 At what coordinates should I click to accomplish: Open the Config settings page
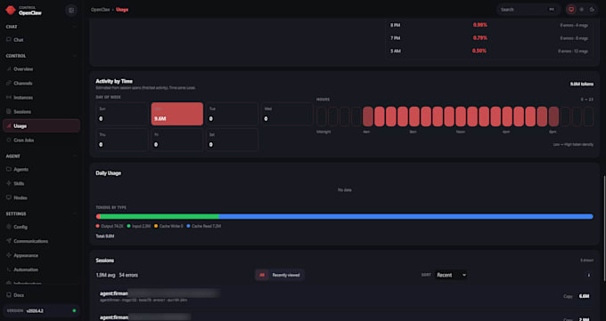pos(41,227)
